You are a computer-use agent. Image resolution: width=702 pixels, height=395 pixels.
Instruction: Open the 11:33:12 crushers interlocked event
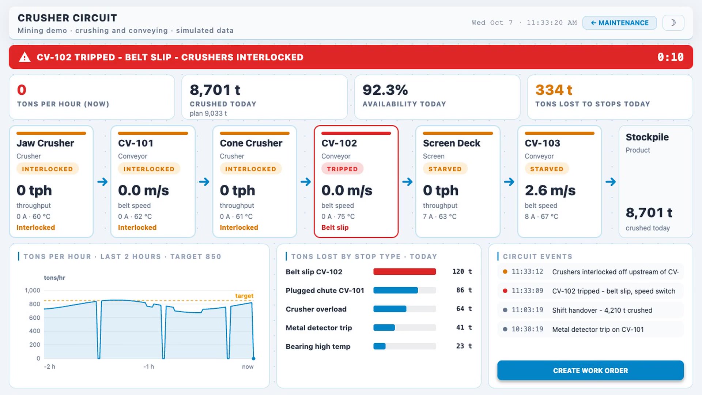click(x=590, y=272)
